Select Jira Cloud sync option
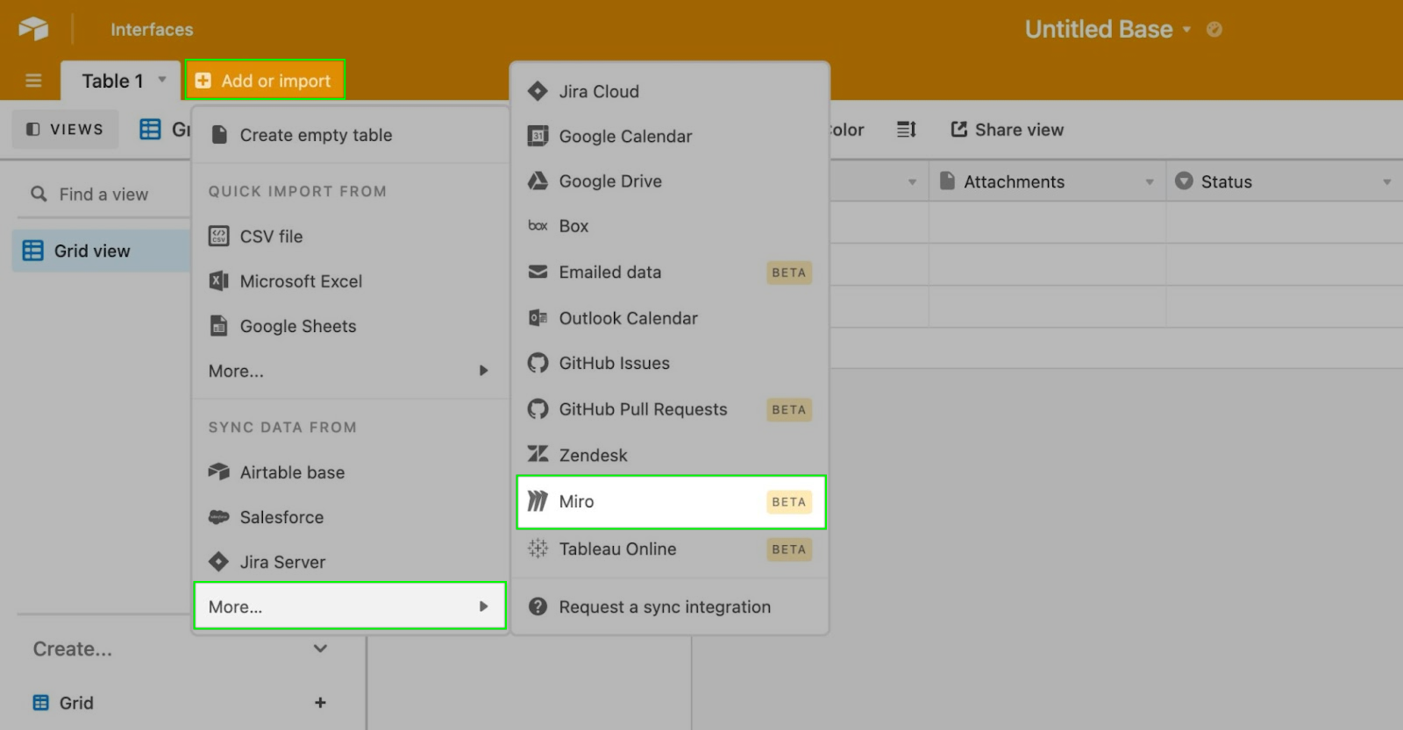 [x=670, y=91]
